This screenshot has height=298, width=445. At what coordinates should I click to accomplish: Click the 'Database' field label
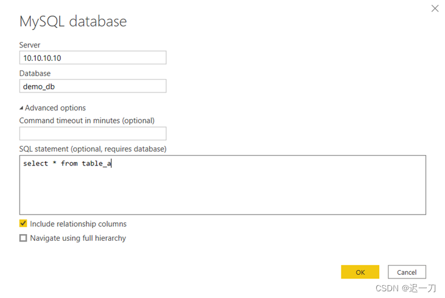[x=35, y=74]
